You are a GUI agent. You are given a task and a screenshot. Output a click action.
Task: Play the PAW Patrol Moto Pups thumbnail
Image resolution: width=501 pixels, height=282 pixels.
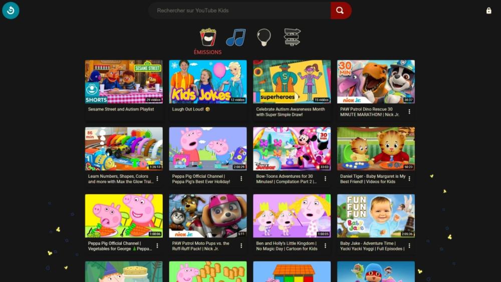208,216
